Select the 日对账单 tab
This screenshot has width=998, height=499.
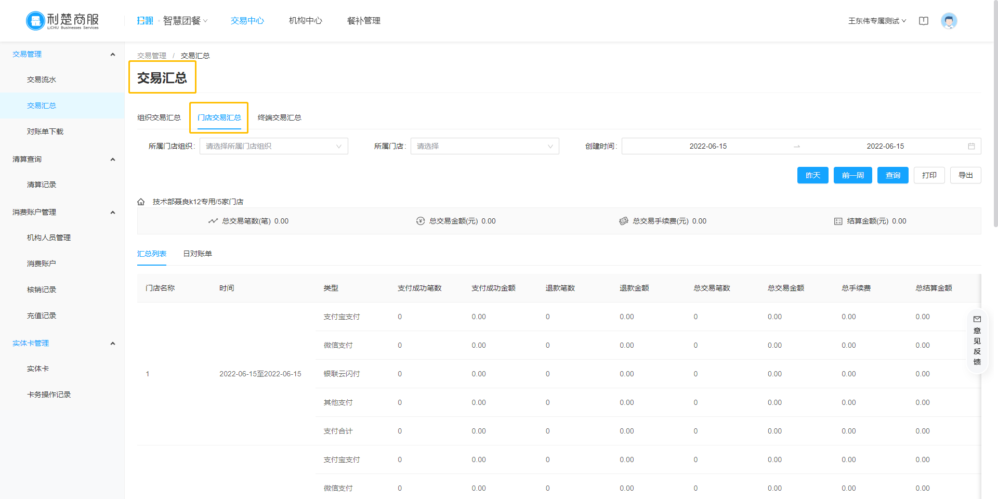[198, 254]
